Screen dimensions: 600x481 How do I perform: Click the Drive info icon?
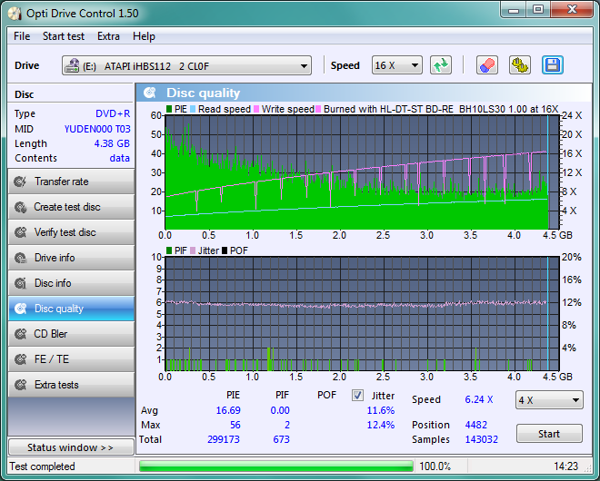click(20, 258)
